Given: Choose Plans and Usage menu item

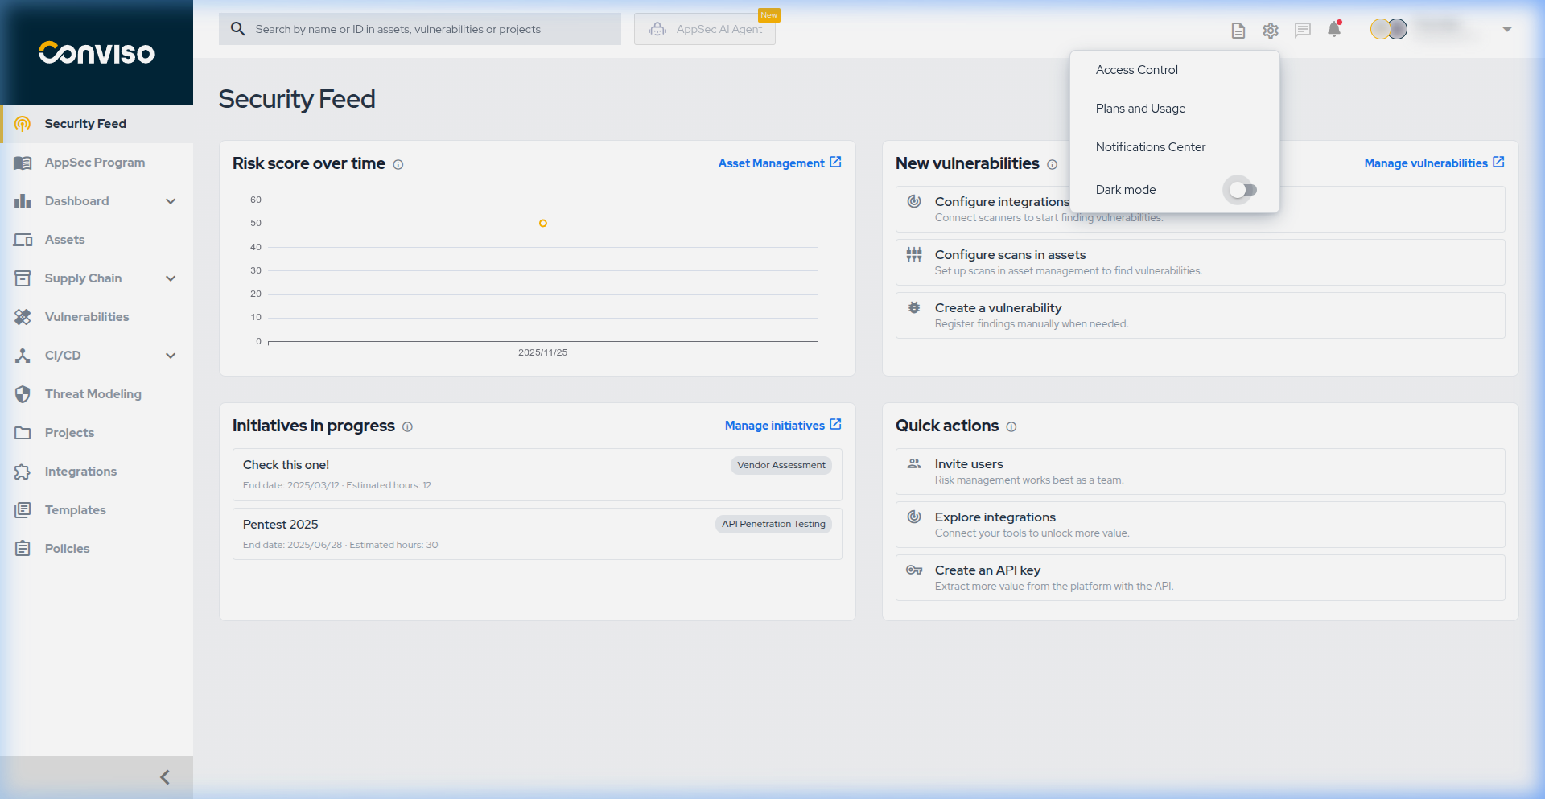Looking at the screenshot, I should [1140, 109].
